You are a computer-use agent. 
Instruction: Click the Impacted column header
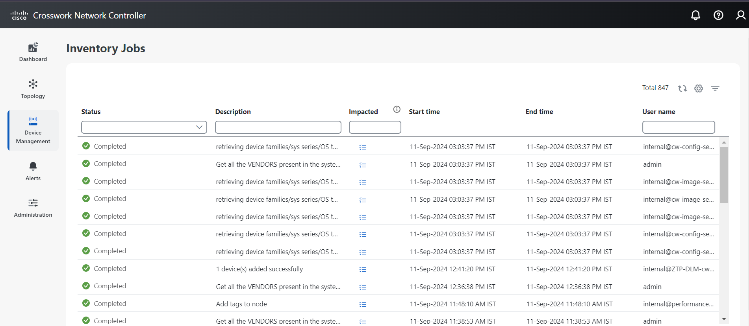(363, 112)
